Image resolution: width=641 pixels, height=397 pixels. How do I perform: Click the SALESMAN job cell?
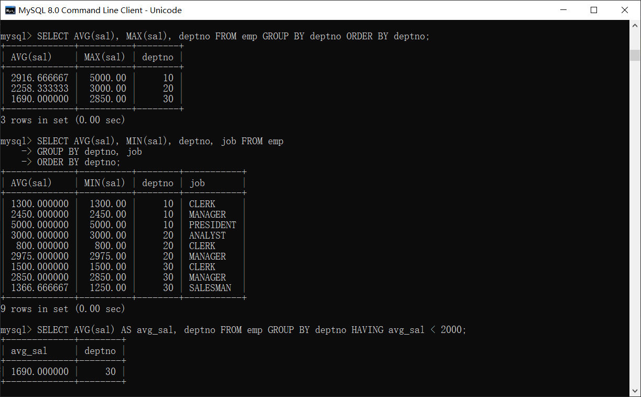click(x=210, y=288)
